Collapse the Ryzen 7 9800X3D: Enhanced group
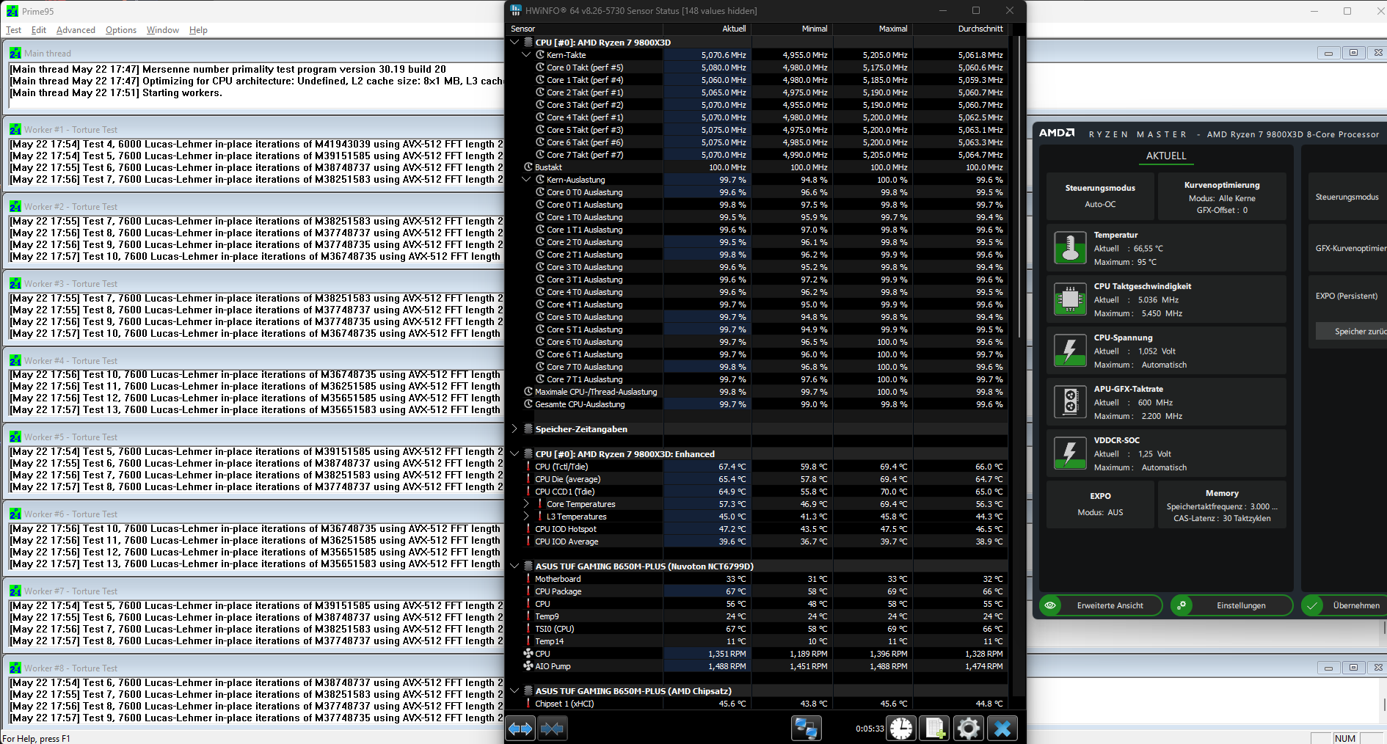Screen dimensions: 1387x744 [514, 454]
